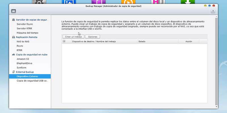
Task: Open Servidor de copias de seguridad section
Action: click(x=32, y=20)
